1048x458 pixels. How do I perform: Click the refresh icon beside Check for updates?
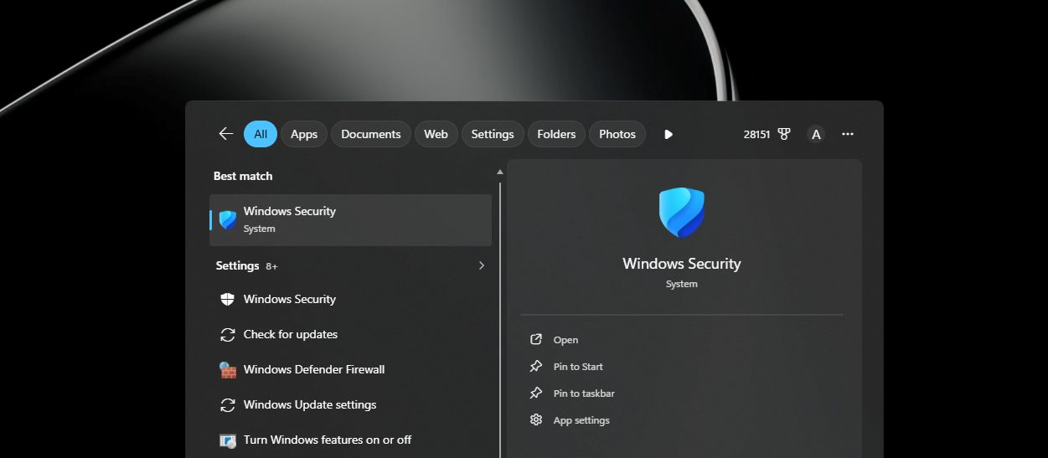click(x=227, y=334)
